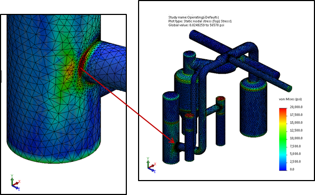This screenshot has height=195, width=315.
Task: Click the XYZ triad in full model view
Action: pos(151,165)
